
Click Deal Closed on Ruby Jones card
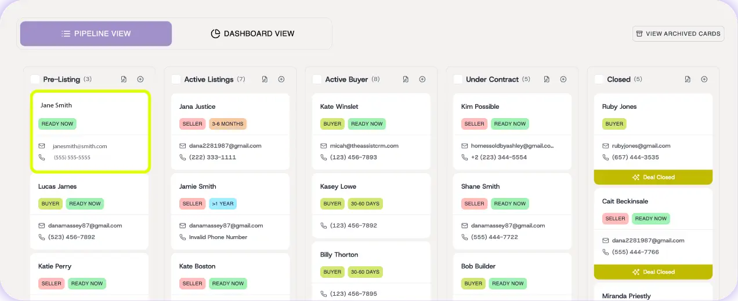[653, 177]
